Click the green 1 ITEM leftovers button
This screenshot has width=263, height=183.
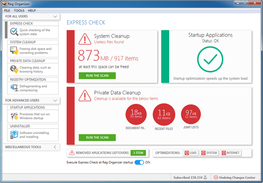(x=138, y=153)
